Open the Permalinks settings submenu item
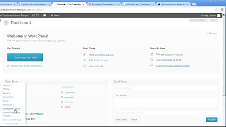Viewport: 226px width, 127px height. tap(8, 105)
